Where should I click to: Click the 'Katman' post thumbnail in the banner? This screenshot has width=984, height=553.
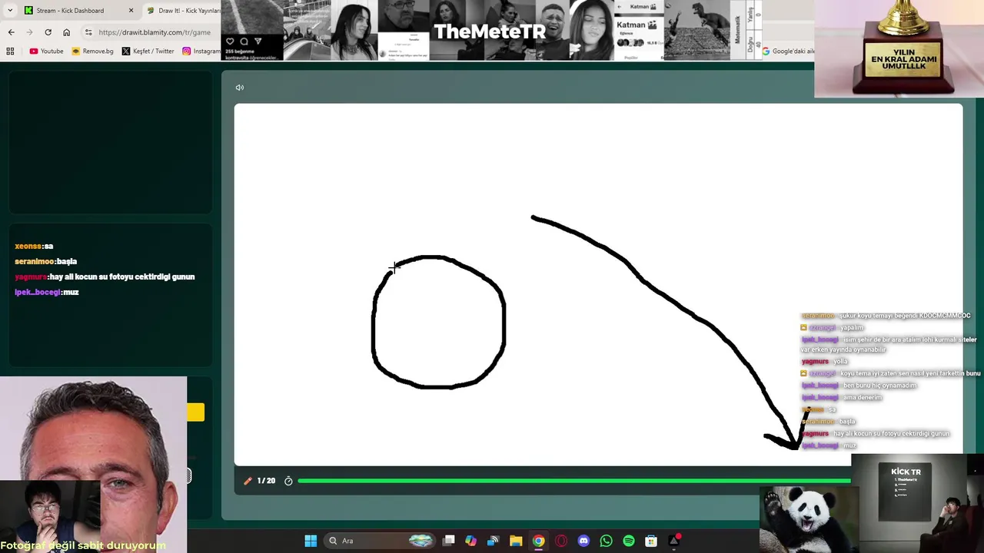click(x=639, y=31)
